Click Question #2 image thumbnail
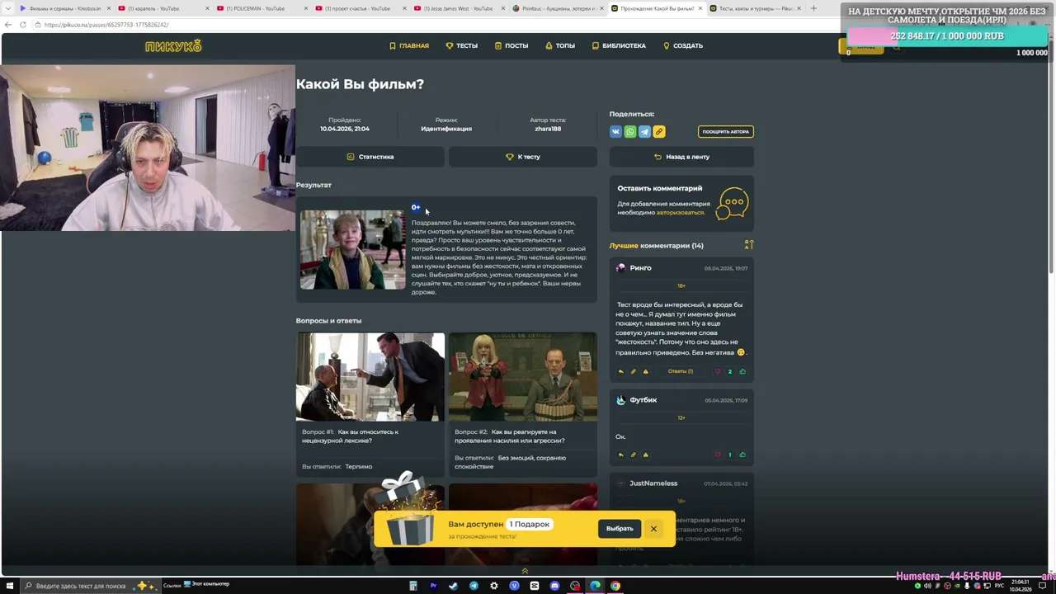Image resolution: width=1056 pixels, height=594 pixels. [x=523, y=377]
